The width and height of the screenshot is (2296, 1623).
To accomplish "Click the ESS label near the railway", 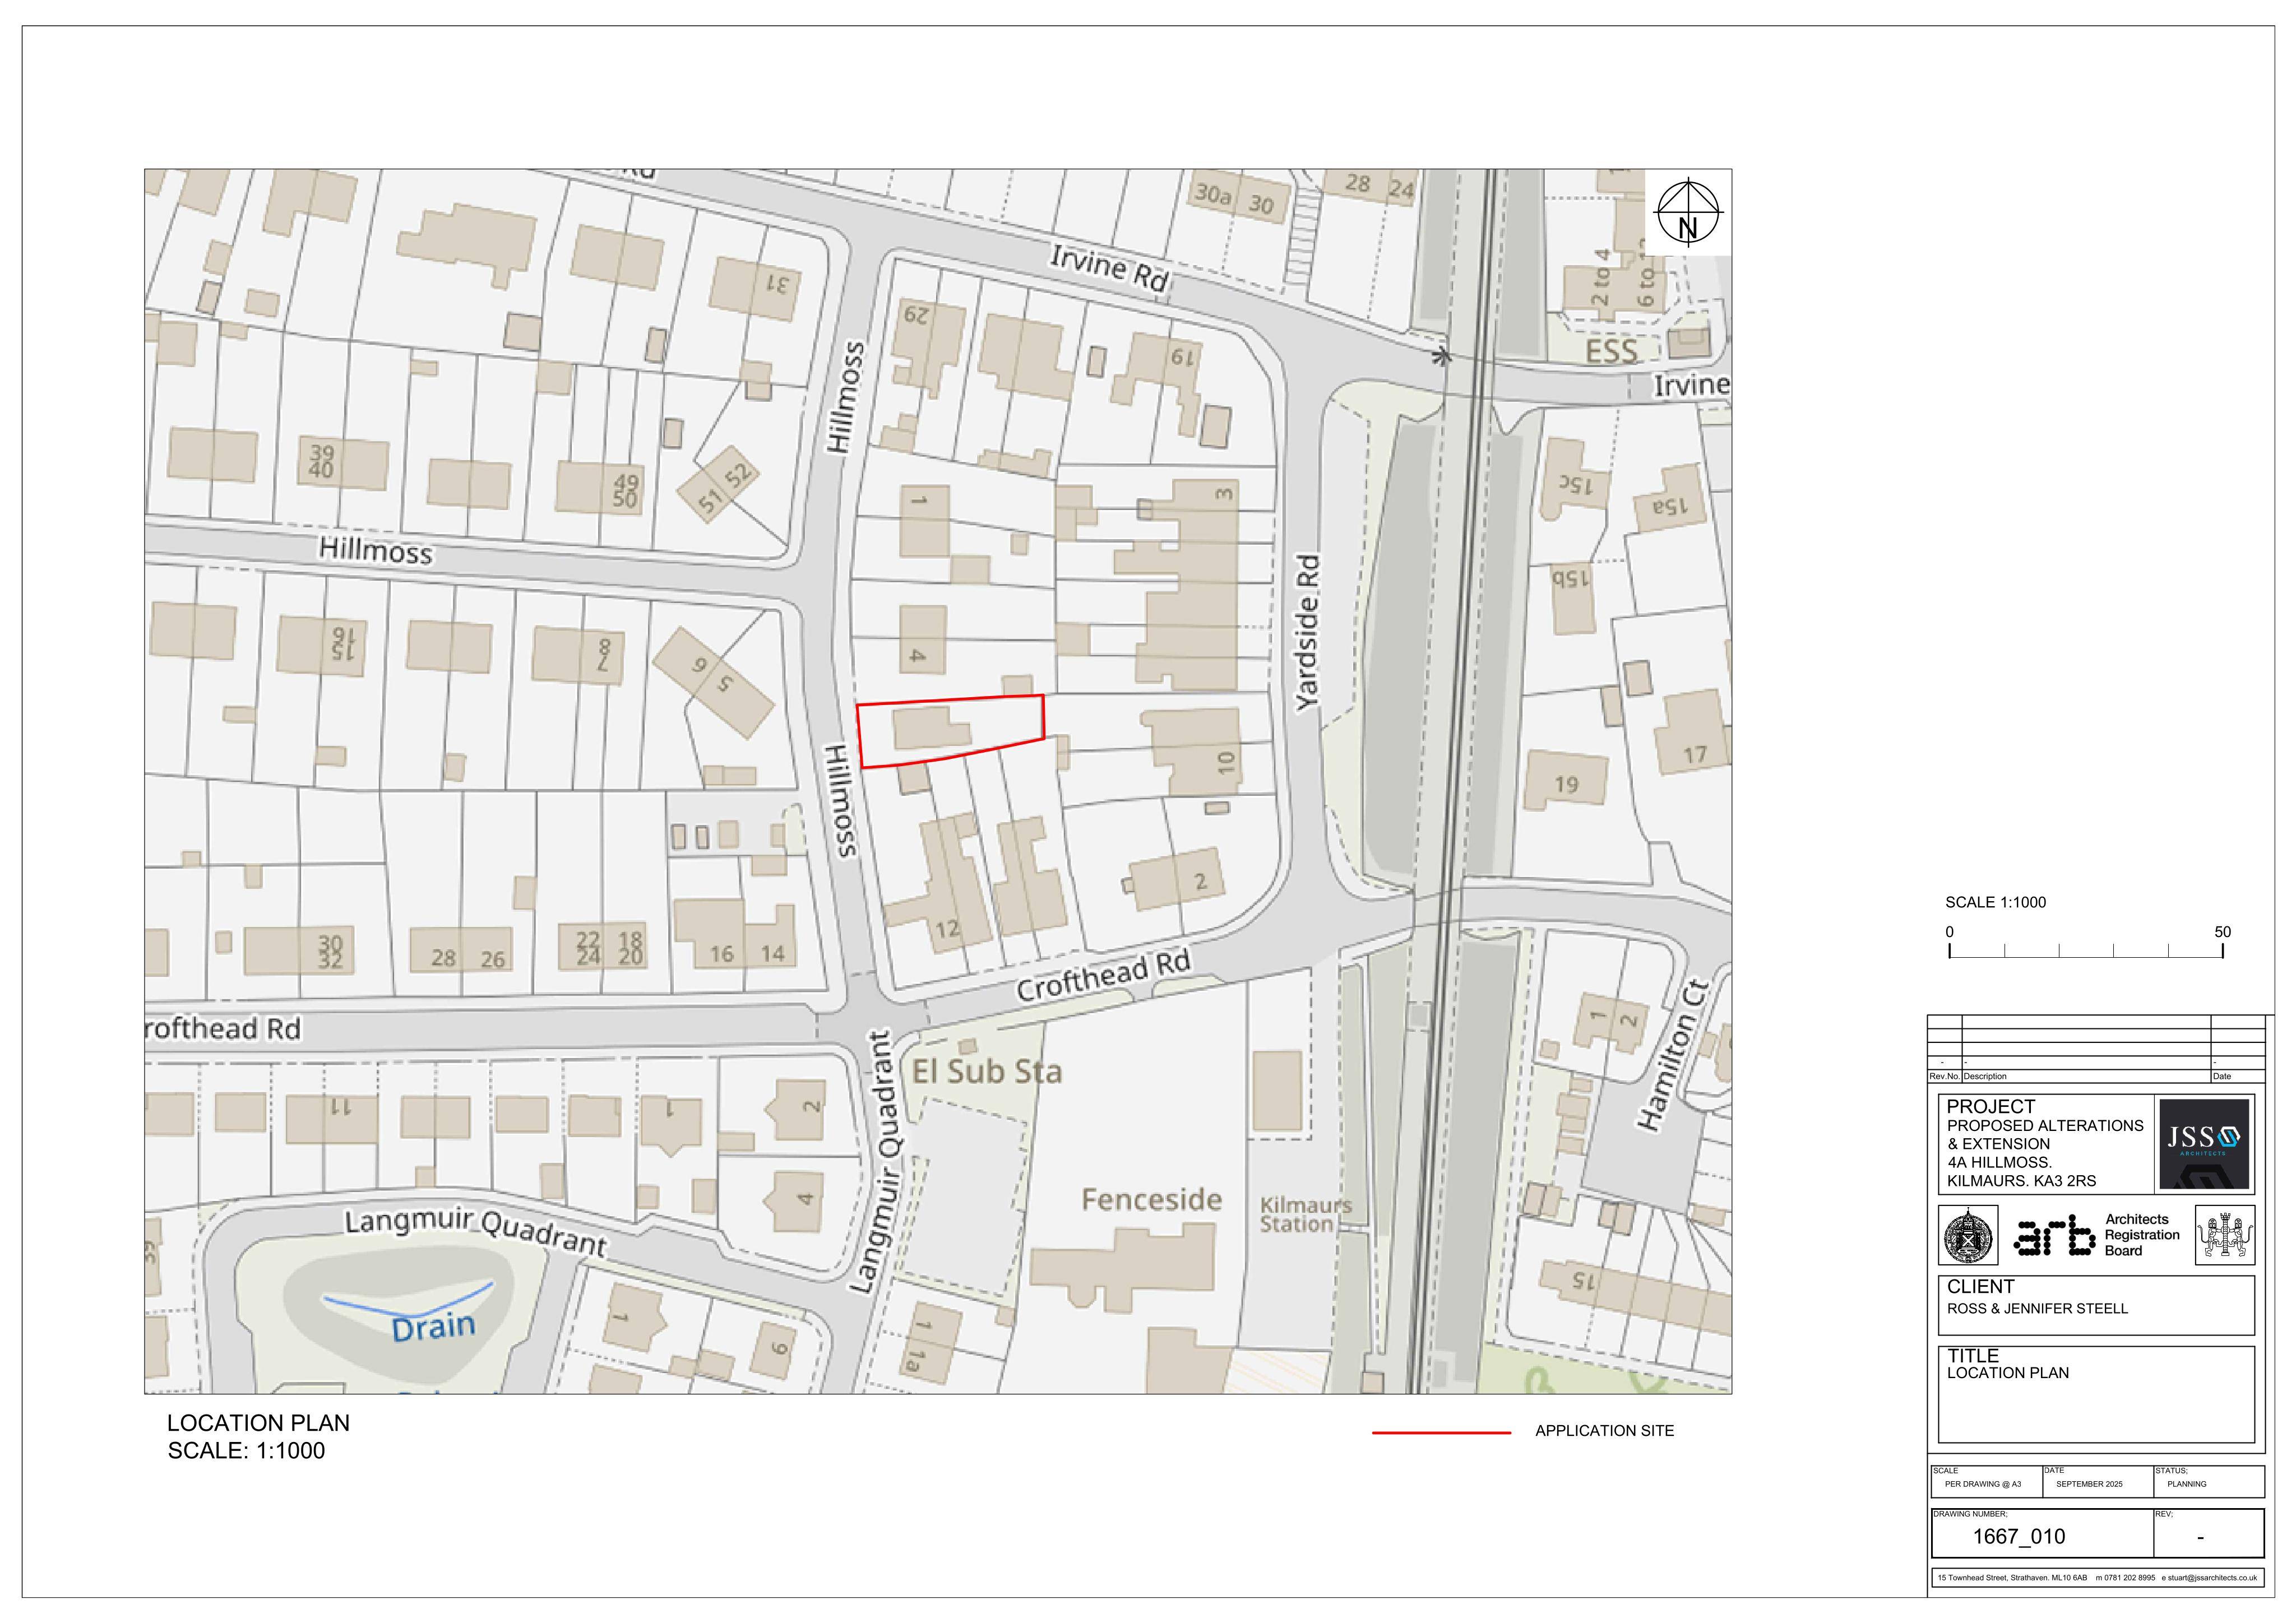I will [x=1611, y=351].
